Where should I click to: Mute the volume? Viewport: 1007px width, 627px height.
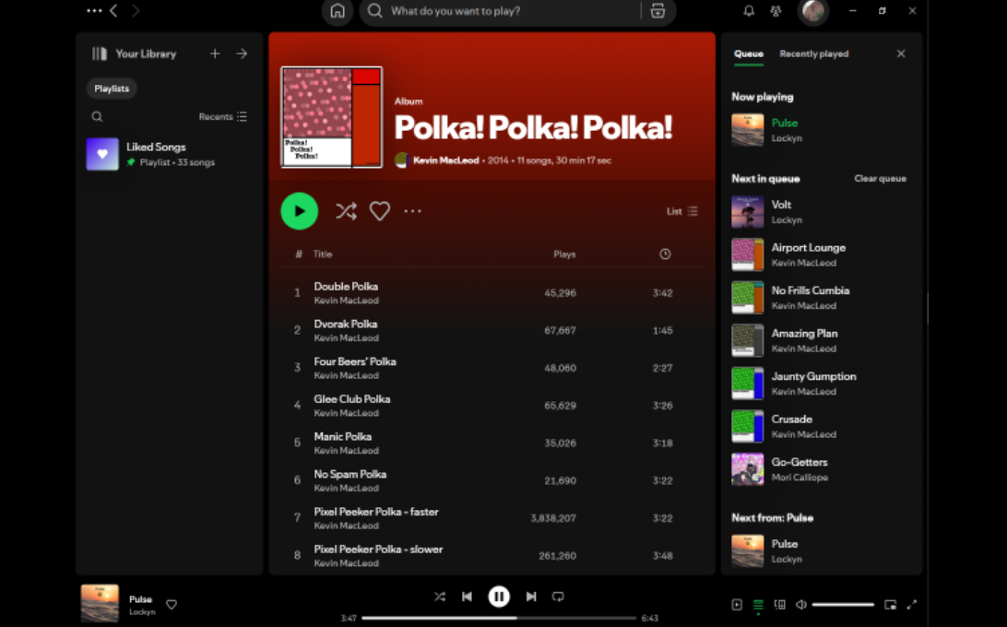pyautogui.click(x=800, y=604)
